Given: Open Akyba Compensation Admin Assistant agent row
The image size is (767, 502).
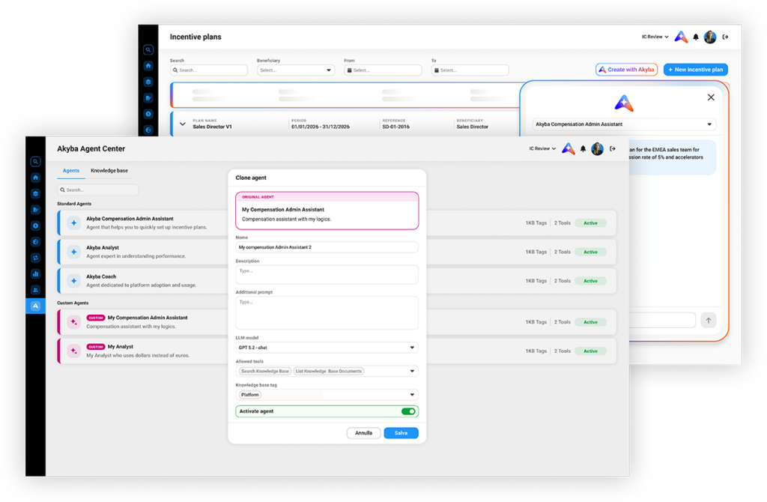Looking at the screenshot, I should [x=337, y=223].
